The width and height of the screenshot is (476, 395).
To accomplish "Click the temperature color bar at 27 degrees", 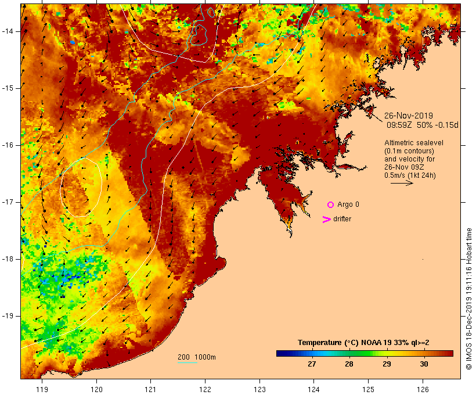I will (312, 353).
